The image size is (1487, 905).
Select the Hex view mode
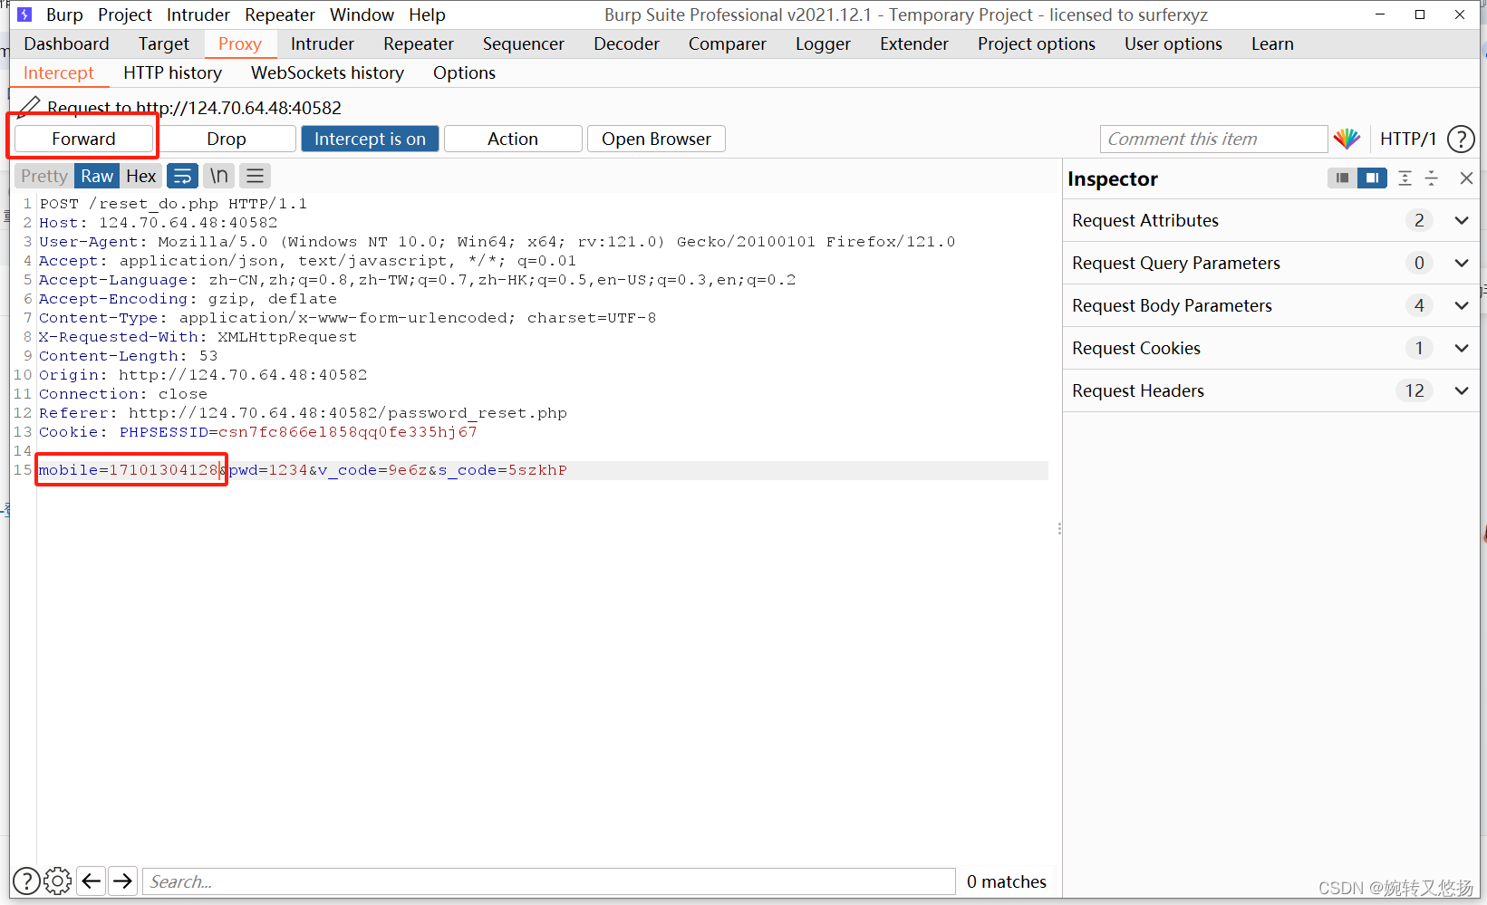pyautogui.click(x=140, y=176)
